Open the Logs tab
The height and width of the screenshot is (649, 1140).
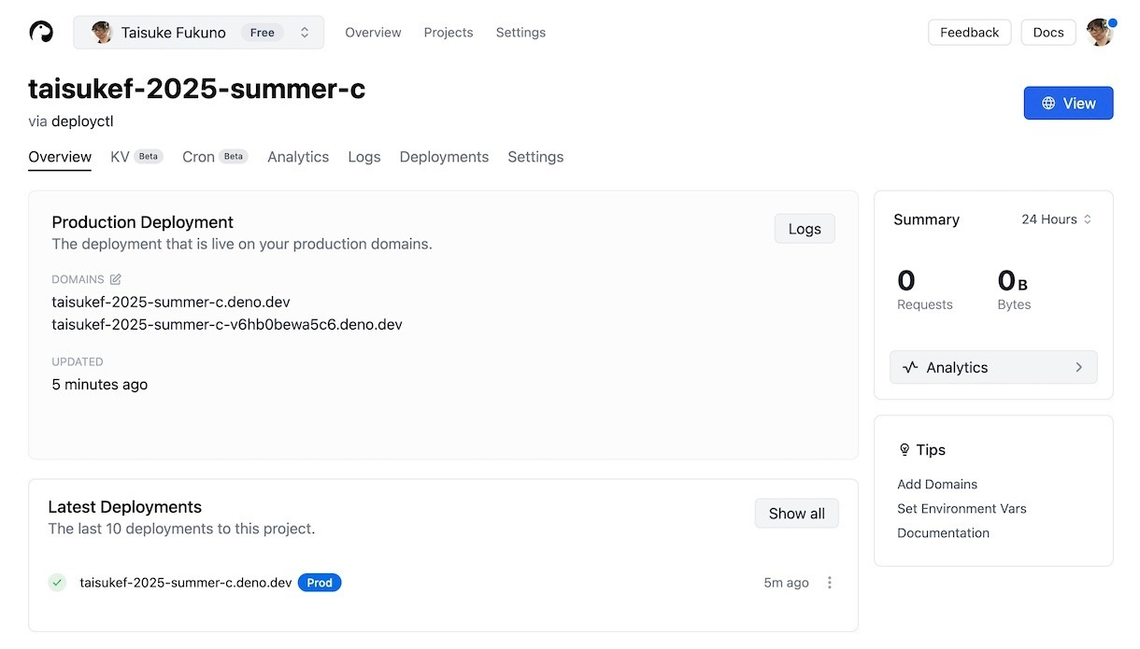(364, 157)
